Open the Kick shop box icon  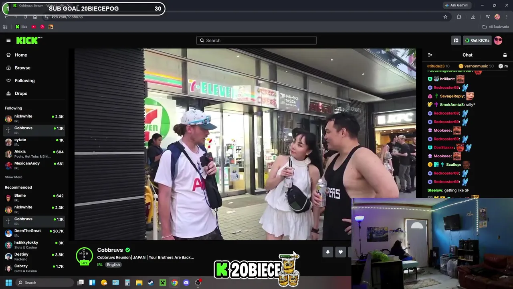456,41
